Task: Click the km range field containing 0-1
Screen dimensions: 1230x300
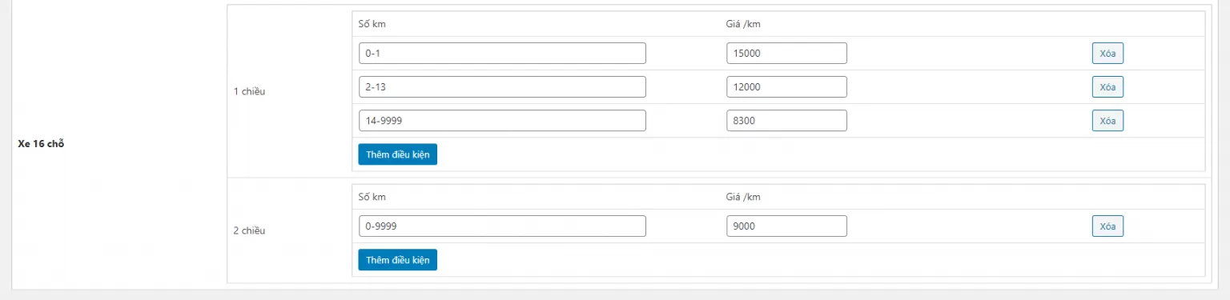Action: tap(502, 54)
